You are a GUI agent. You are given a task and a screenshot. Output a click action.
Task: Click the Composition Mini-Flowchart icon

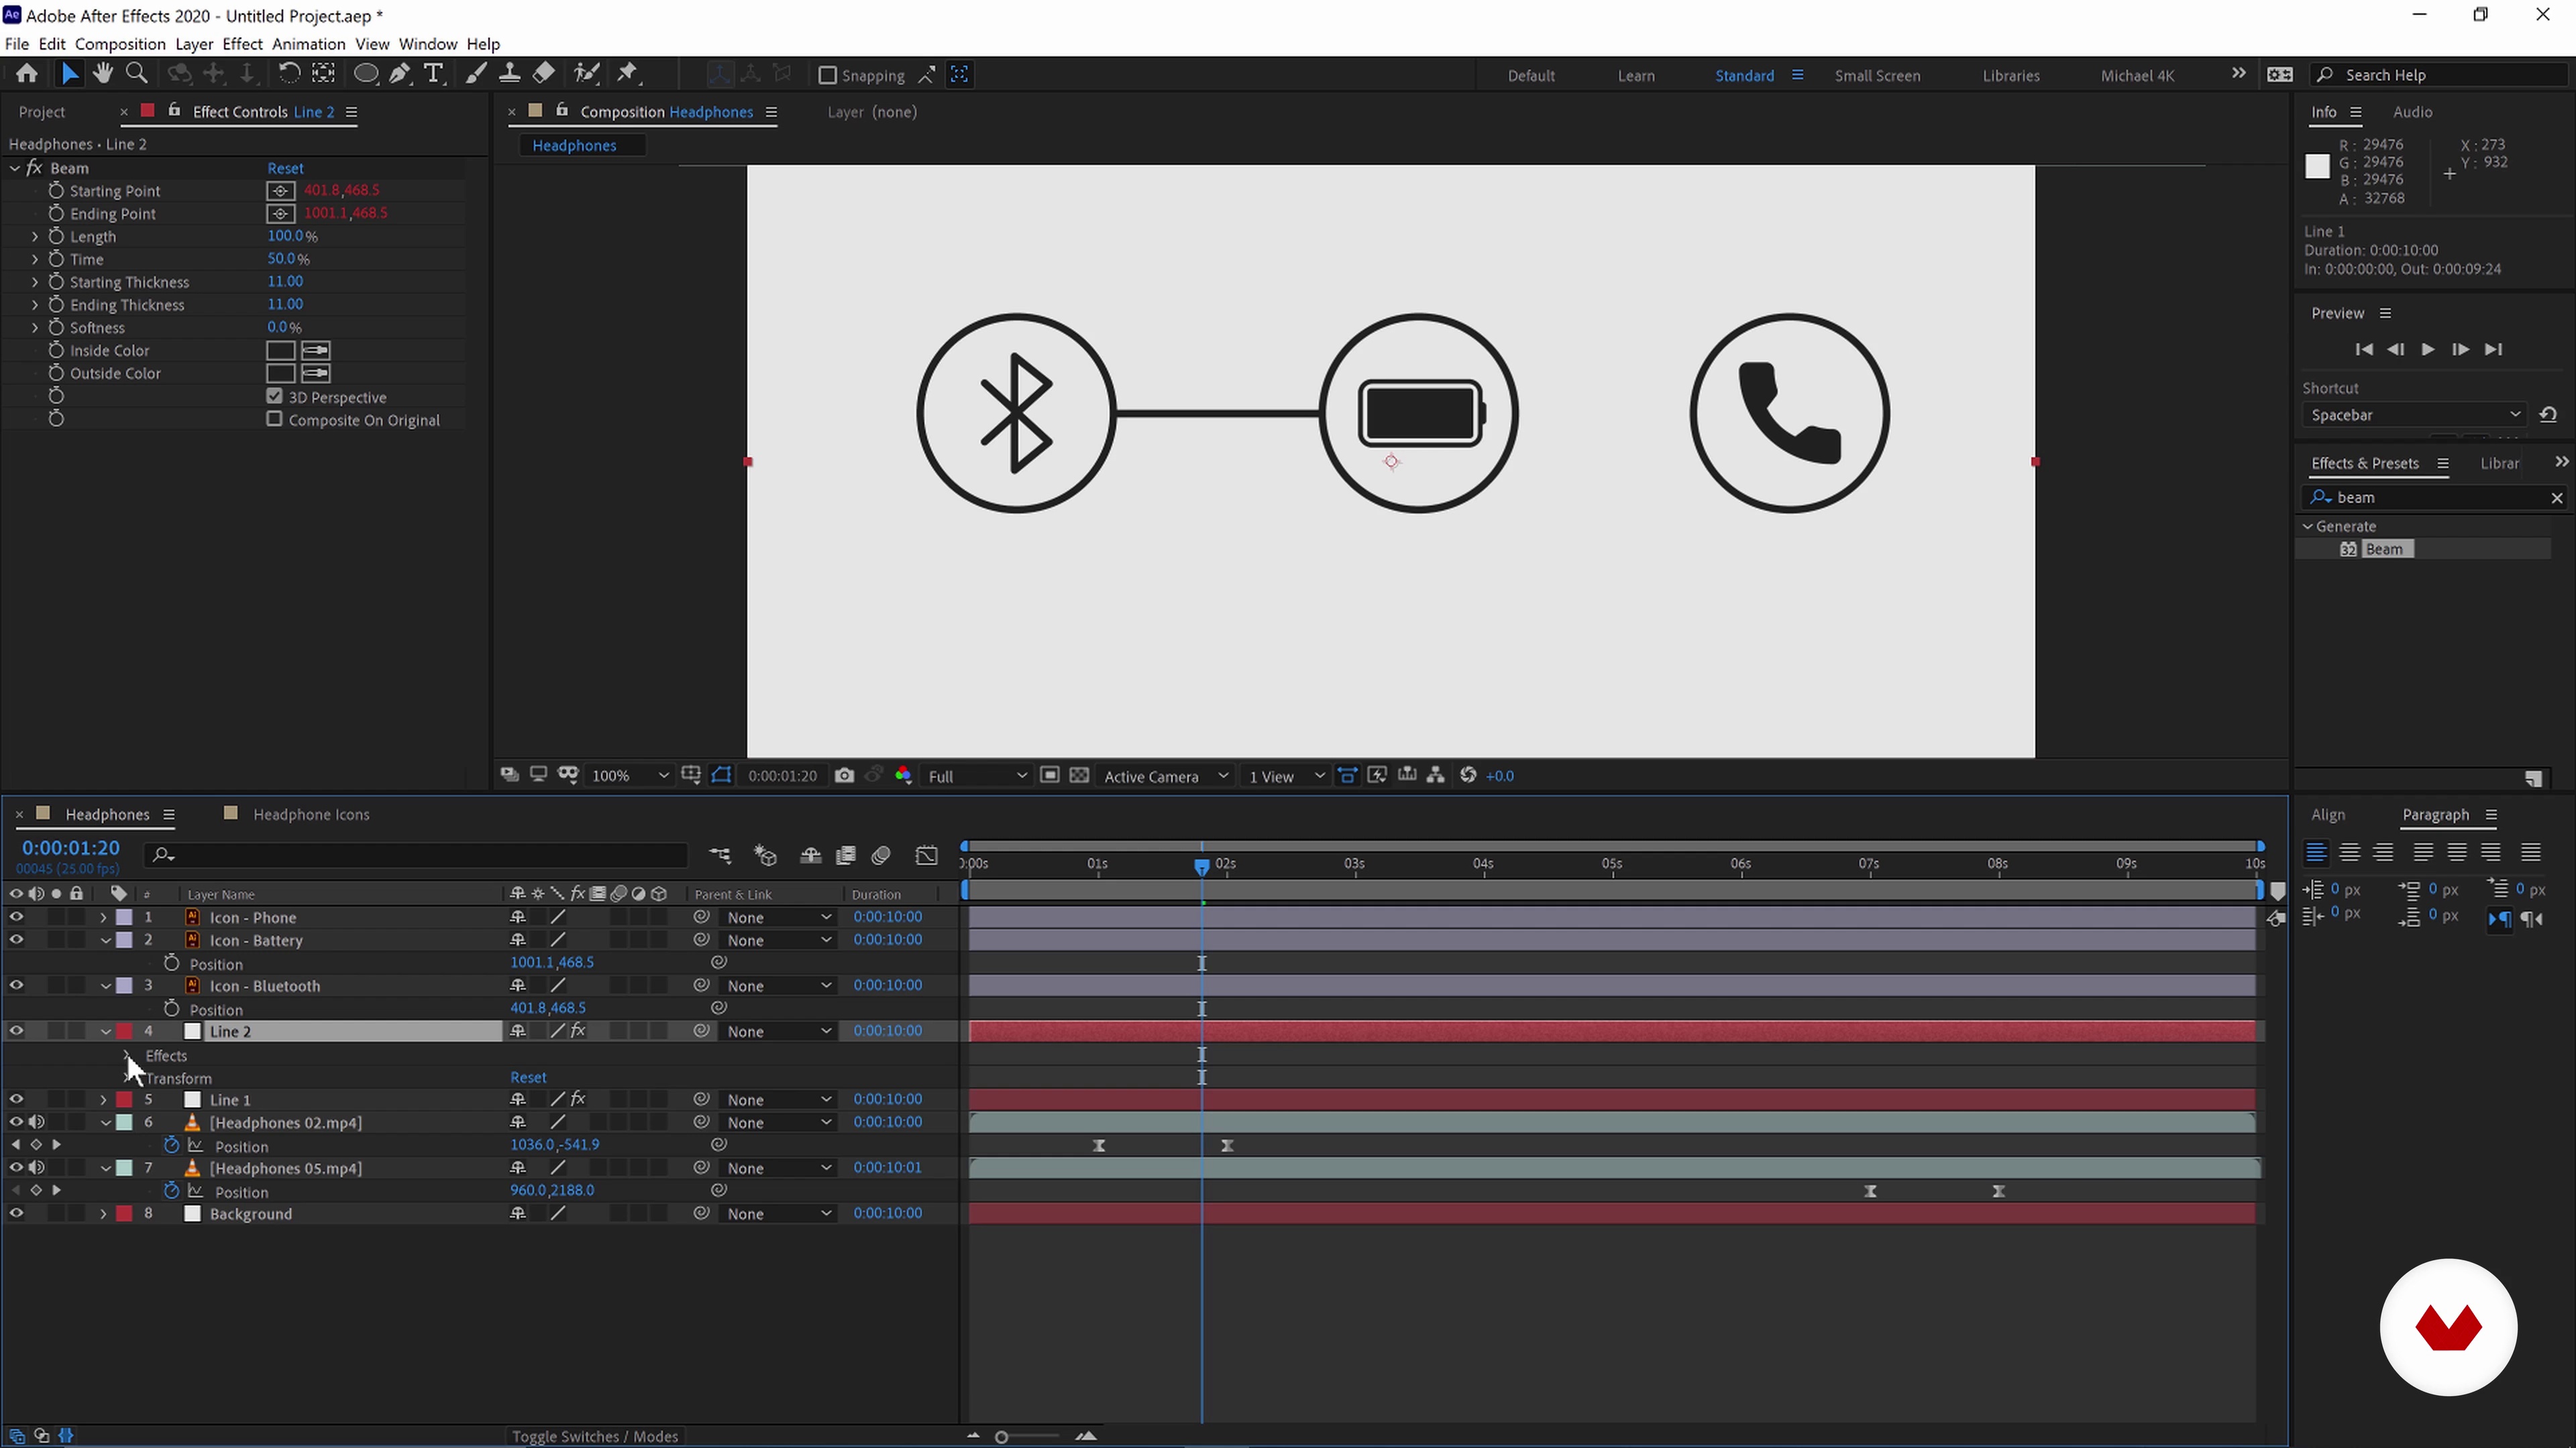pos(720,857)
